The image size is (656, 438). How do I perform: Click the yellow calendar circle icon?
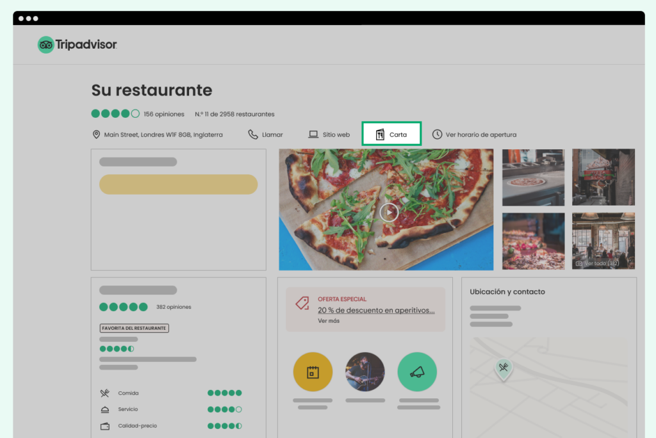[313, 372]
